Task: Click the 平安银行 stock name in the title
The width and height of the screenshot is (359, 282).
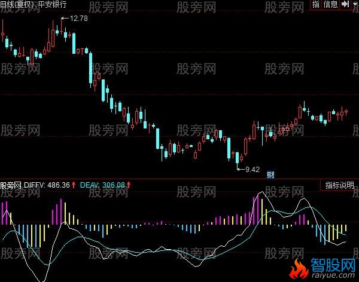Action: [x=52, y=4]
